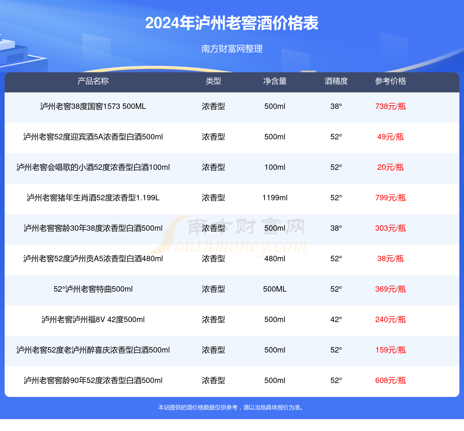
Task: Click the 38° cell in 窖龄30年 row
Action: click(336, 228)
